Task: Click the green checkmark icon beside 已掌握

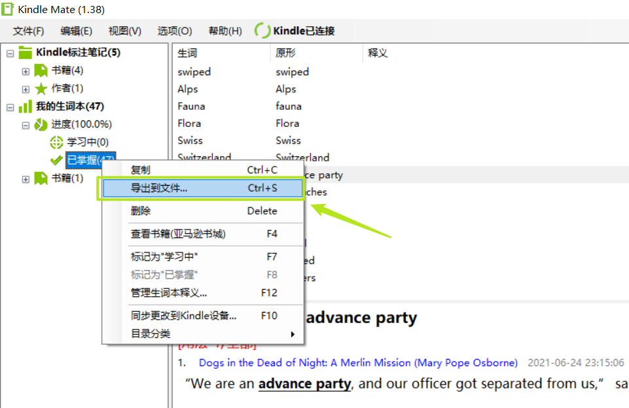Action: 56,160
